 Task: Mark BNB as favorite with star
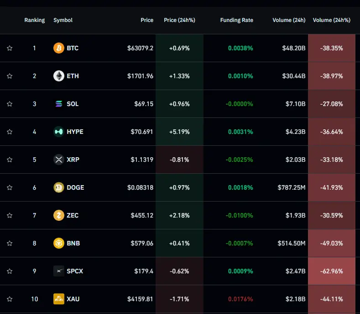(x=10, y=243)
